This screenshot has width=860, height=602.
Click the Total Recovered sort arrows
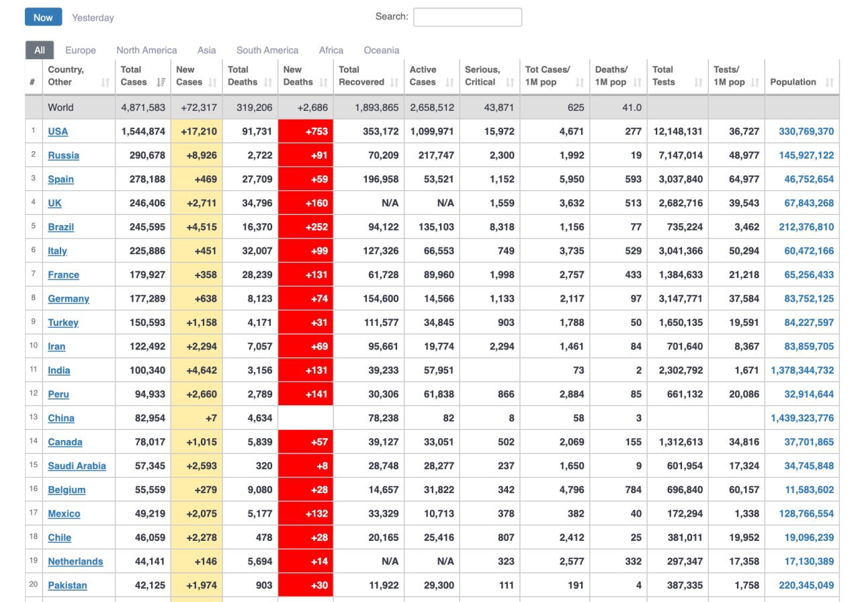click(x=394, y=83)
